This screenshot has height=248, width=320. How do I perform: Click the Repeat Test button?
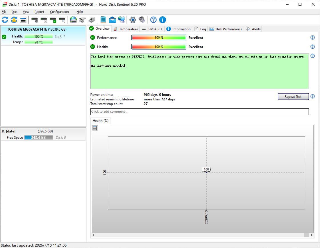293,97
